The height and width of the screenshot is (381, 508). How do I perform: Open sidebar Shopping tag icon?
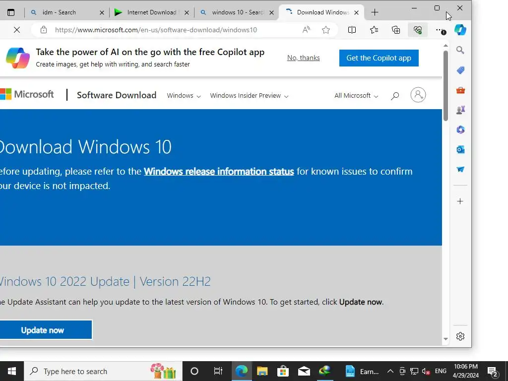click(x=460, y=70)
